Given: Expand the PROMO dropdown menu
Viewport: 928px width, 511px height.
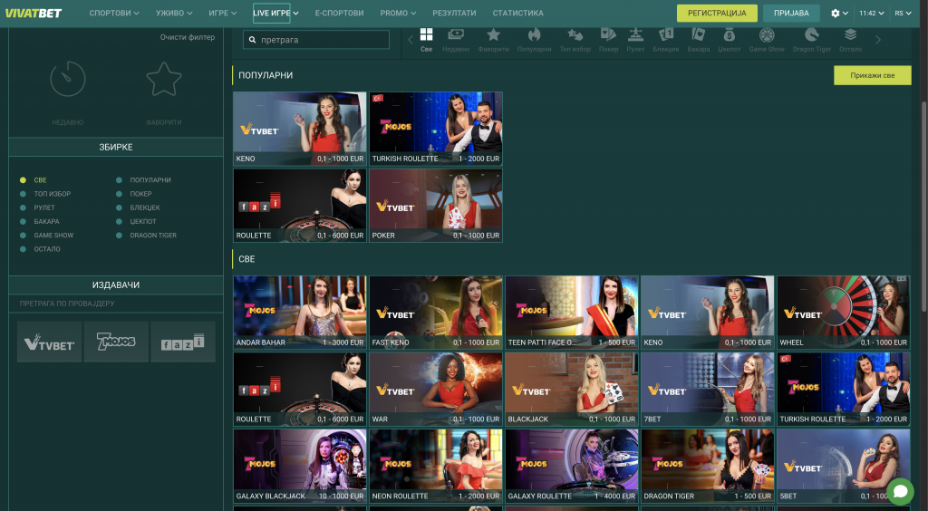Looking at the screenshot, I should [x=398, y=13].
